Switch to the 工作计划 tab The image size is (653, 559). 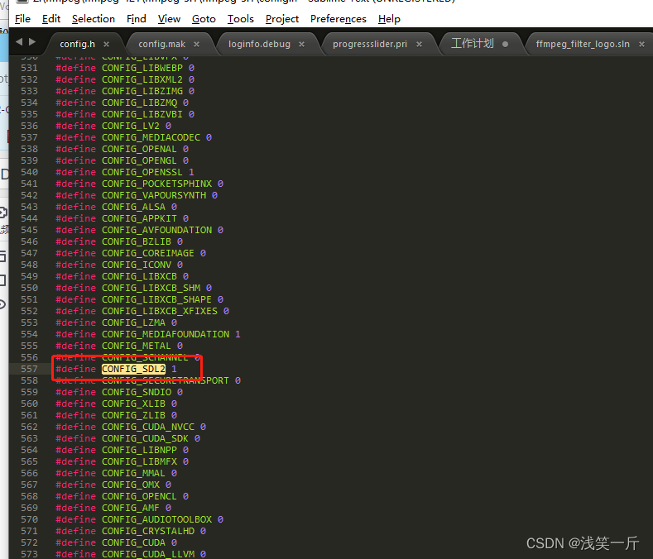(x=473, y=44)
